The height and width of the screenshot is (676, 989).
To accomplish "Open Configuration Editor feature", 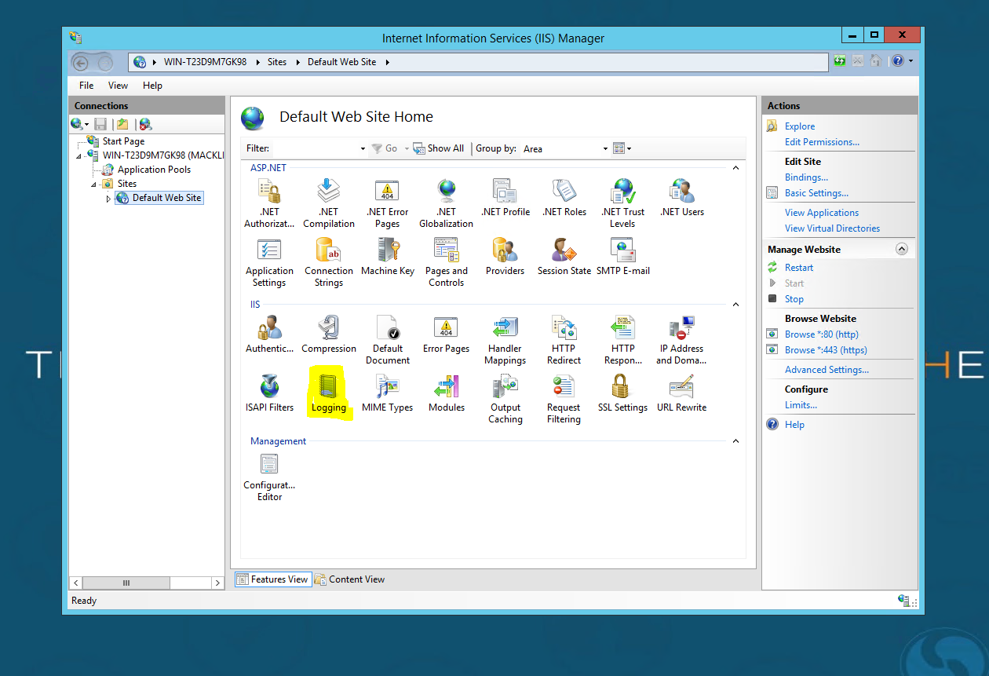I will point(269,476).
